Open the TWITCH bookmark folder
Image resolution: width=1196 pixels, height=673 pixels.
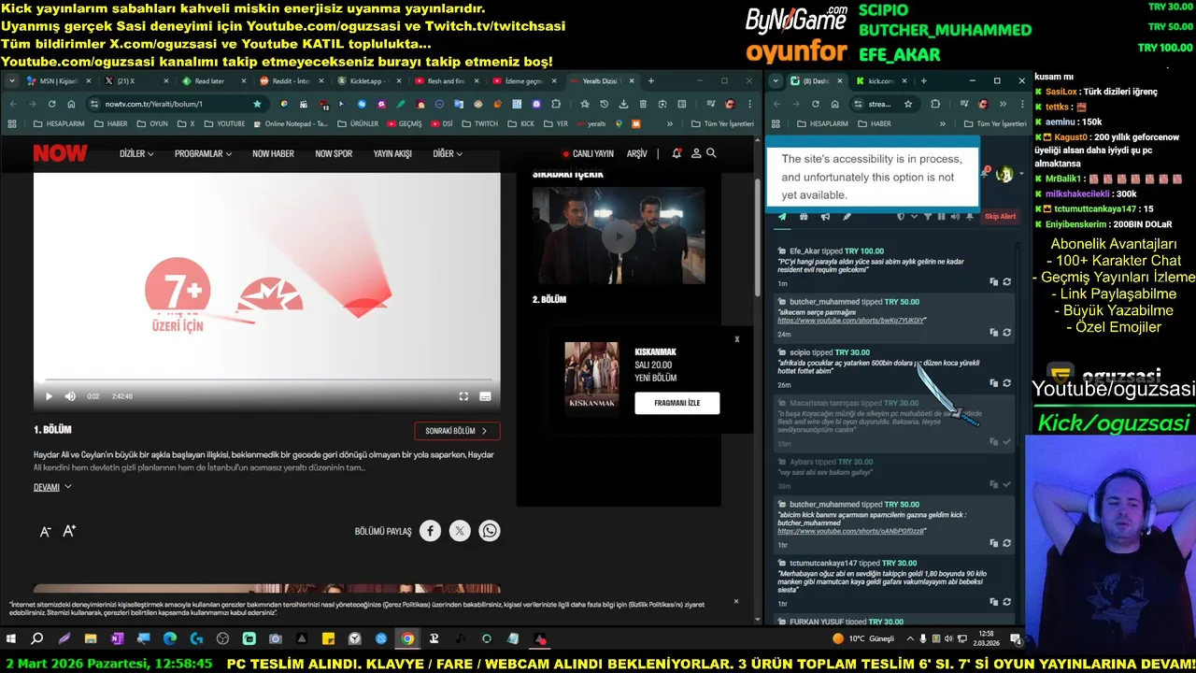point(479,123)
